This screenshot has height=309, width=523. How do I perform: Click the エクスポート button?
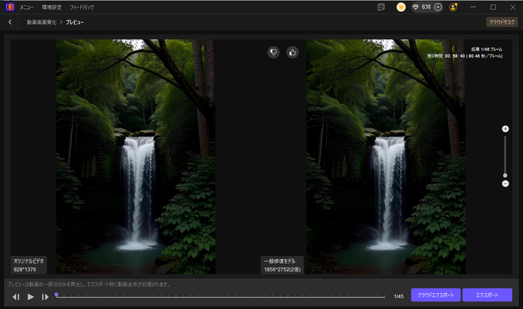[x=487, y=295]
